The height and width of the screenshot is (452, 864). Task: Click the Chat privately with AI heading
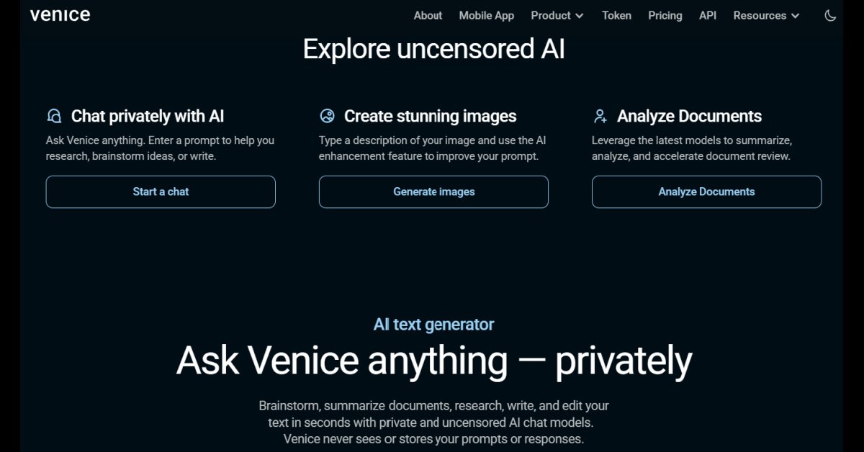click(x=148, y=116)
